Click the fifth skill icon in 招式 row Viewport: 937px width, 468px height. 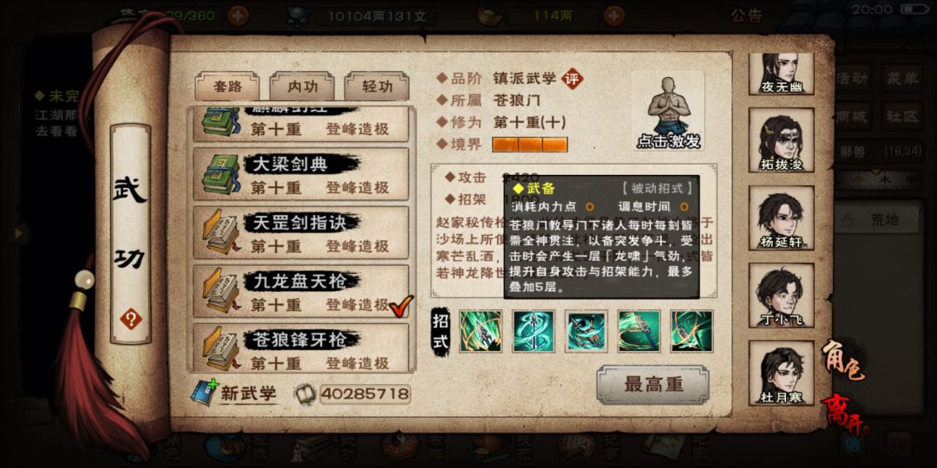(x=691, y=331)
